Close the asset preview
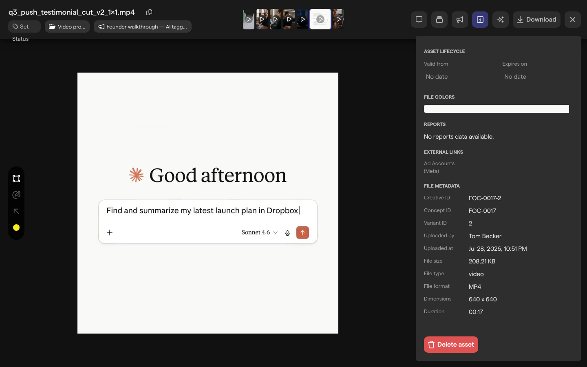 (x=573, y=20)
